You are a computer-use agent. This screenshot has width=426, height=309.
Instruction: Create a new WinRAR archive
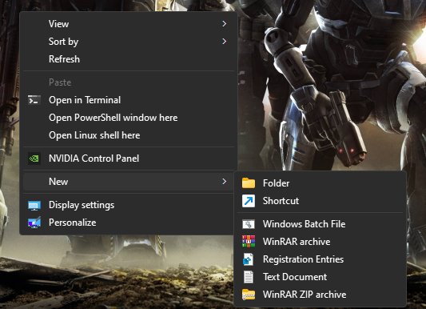click(320, 242)
